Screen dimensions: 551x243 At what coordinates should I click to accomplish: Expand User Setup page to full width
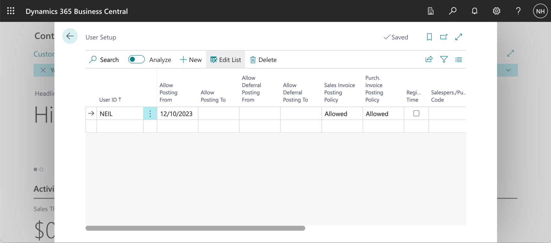point(459,37)
